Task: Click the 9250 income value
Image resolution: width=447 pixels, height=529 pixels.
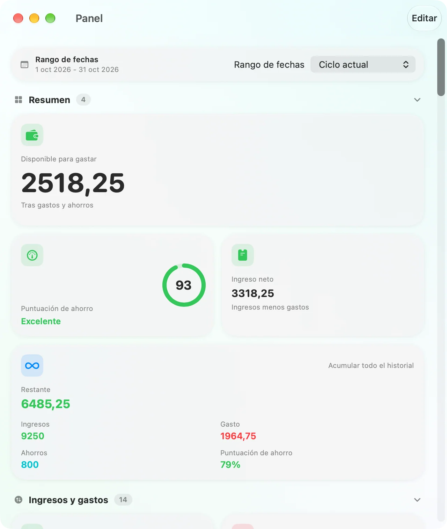Action: click(x=32, y=436)
